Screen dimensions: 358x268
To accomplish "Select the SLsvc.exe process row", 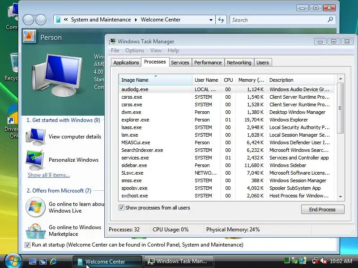I will pyautogui.click(x=226, y=173).
